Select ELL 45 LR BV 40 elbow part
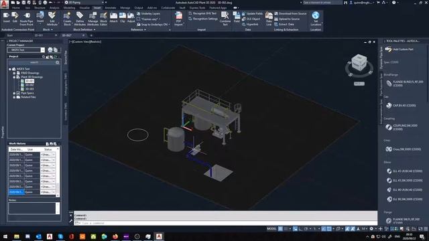Screen dimensions: 429x241 click(404, 171)
